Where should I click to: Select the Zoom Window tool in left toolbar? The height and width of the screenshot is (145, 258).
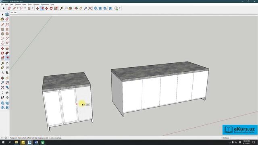tap(7, 83)
